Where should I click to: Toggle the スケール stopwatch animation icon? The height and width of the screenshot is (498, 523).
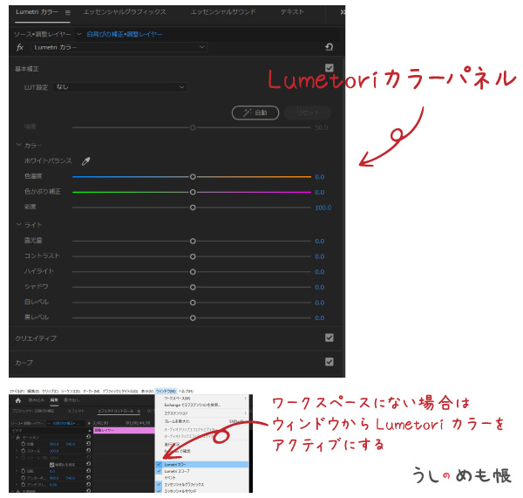[x=23, y=451]
